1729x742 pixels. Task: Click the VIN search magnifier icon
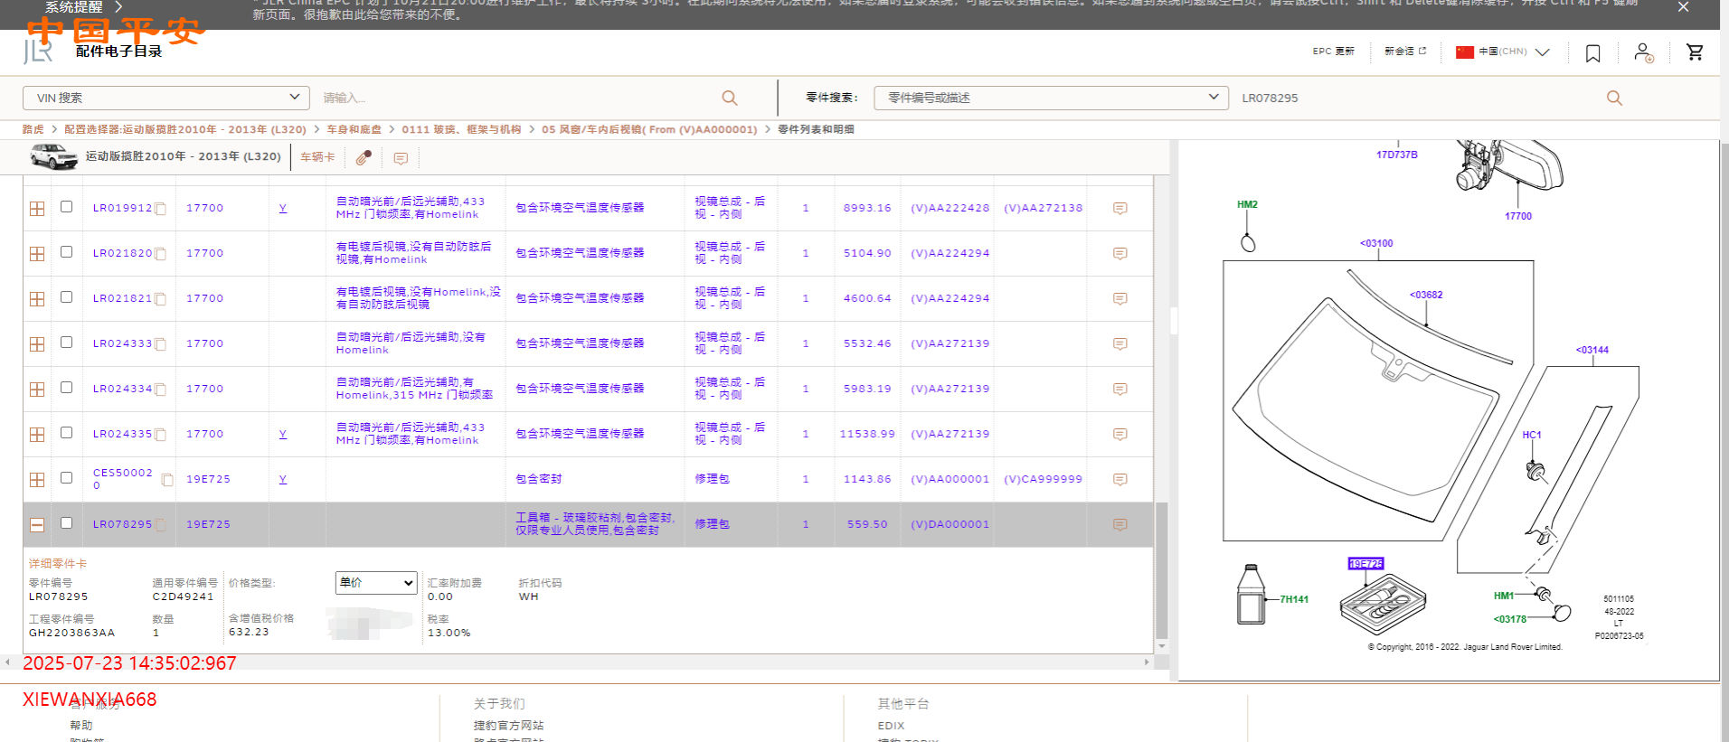pos(730,98)
